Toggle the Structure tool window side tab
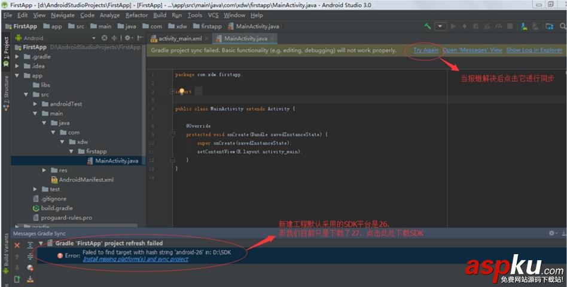 point(6,93)
